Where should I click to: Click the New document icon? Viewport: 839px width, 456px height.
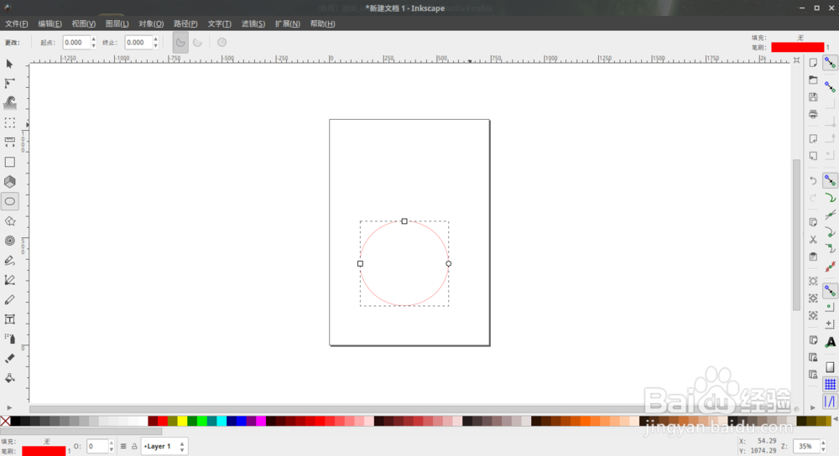pos(813,63)
